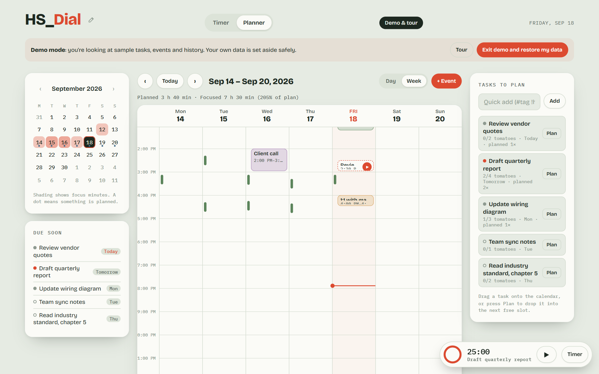
Task: Add a new event with + Event
Action: click(446, 81)
